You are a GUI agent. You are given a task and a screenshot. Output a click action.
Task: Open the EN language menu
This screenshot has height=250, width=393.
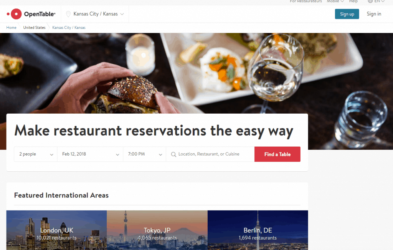[x=380, y=1]
